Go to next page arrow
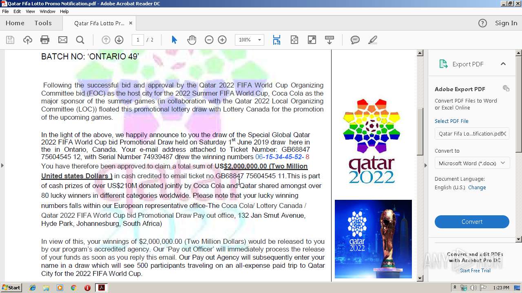Image resolution: width=522 pixels, height=293 pixels. pyautogui.click(x=119, y=40)
